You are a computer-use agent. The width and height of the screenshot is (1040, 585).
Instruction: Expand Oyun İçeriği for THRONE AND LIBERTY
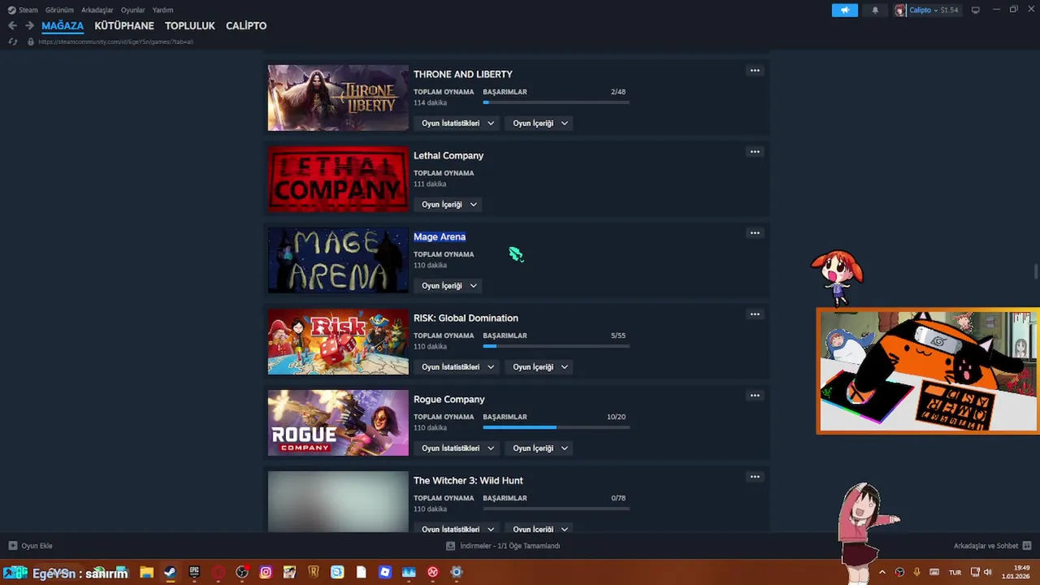[x=540, y=123]
